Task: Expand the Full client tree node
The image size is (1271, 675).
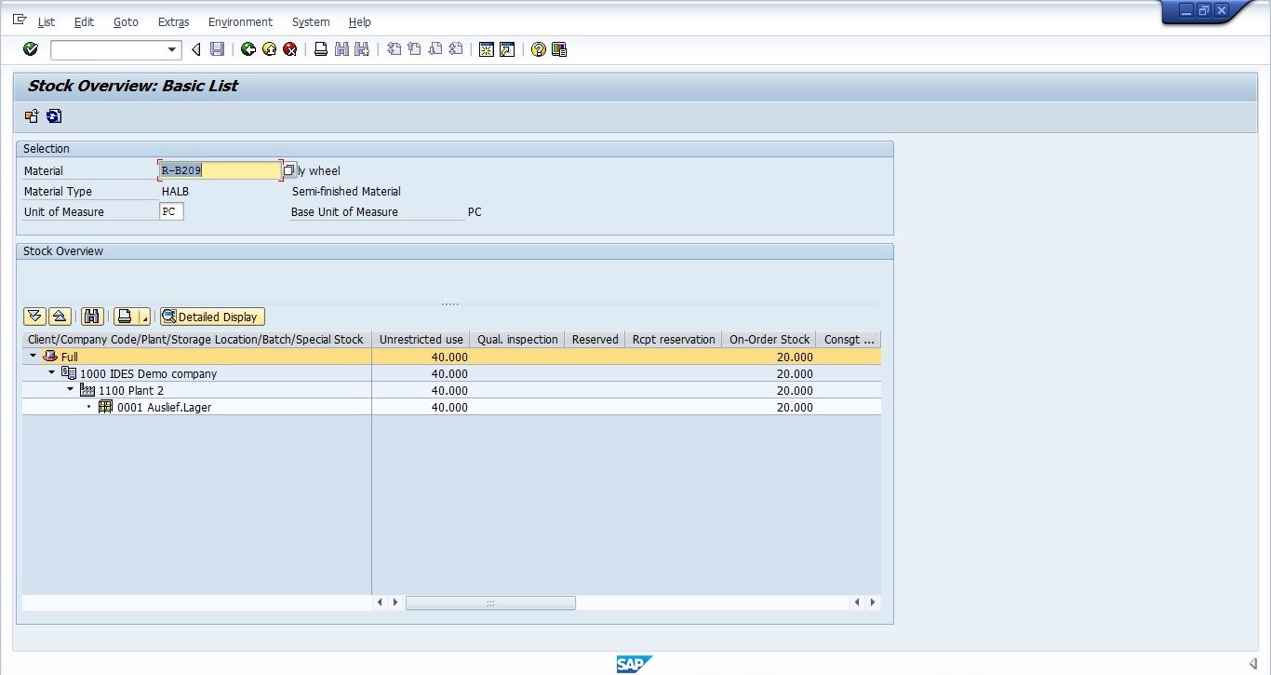Action: pyautogui.click(x=31, y=357)
